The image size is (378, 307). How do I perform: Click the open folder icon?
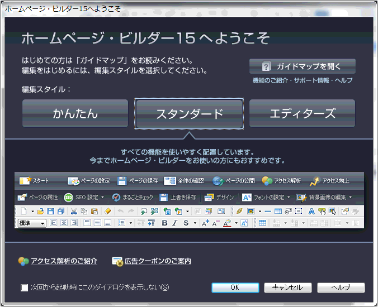pos(41,211)
